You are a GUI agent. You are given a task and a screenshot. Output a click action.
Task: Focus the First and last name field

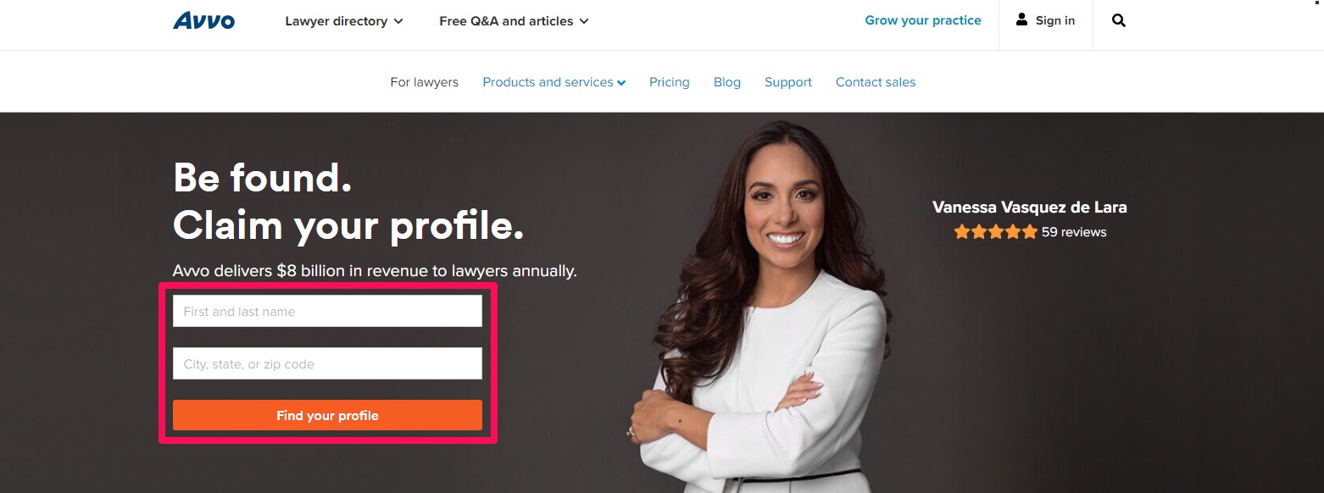(327, 311)
